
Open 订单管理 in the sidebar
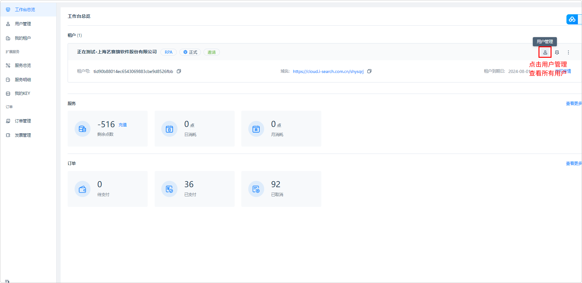(x=23, y=121)
